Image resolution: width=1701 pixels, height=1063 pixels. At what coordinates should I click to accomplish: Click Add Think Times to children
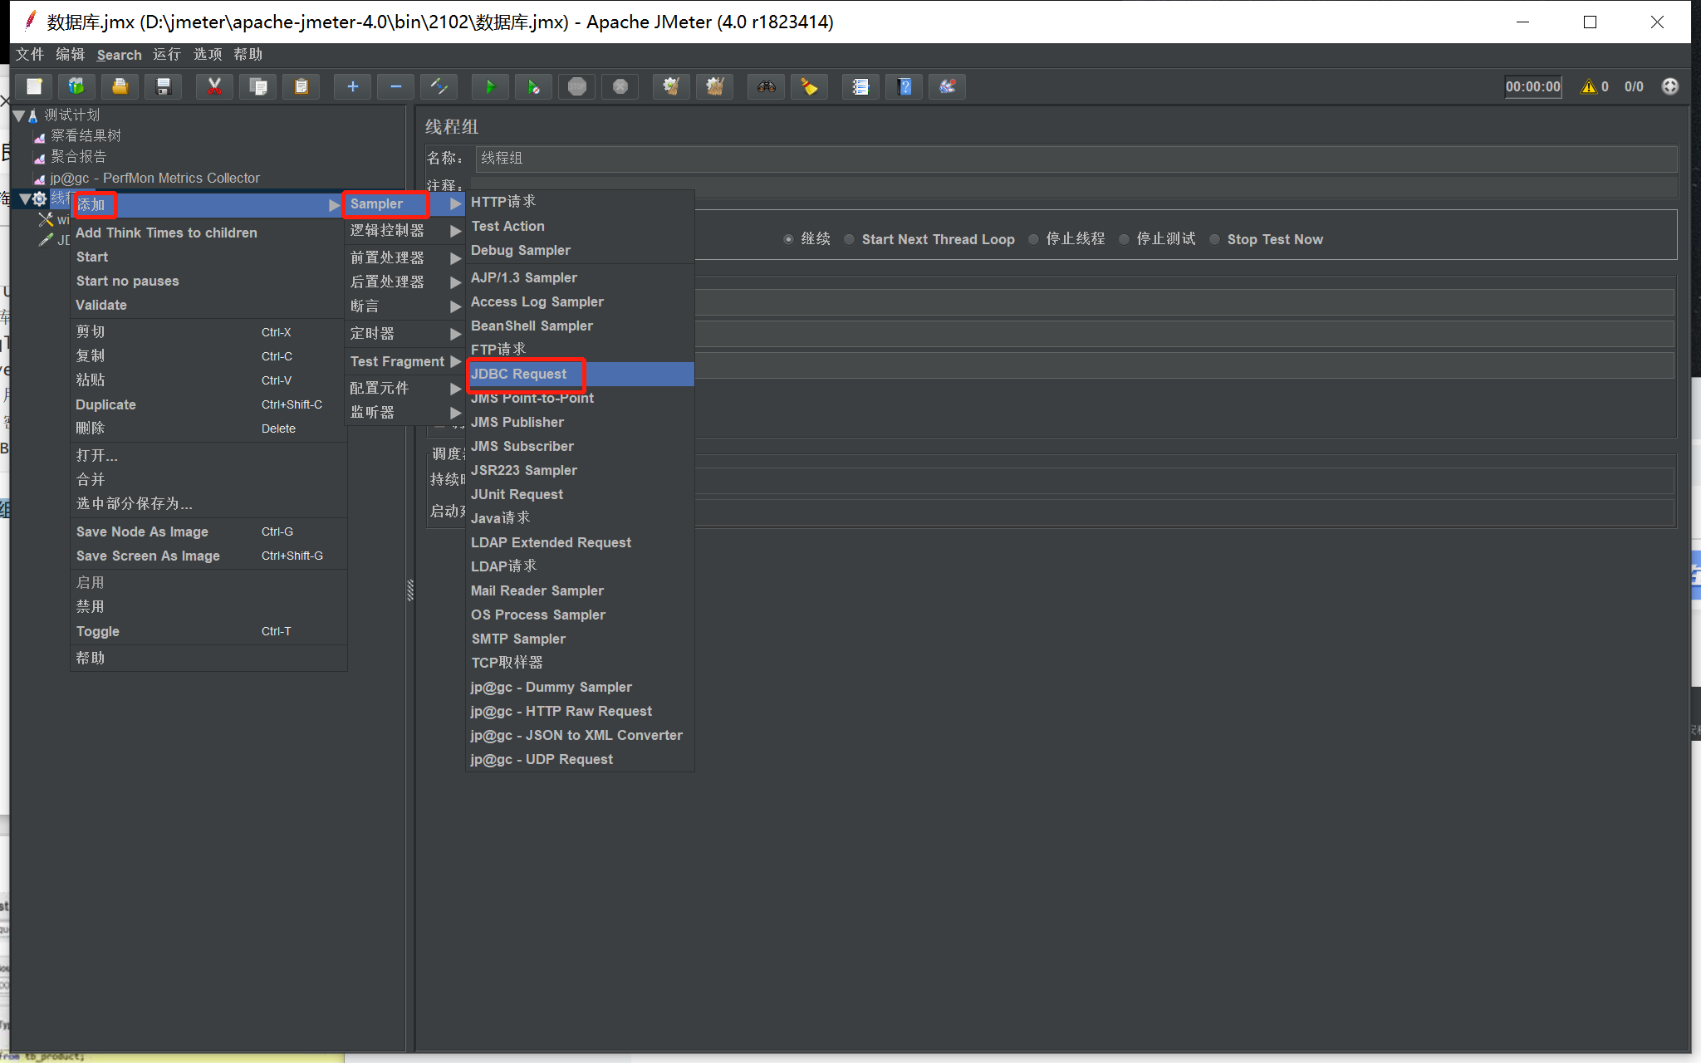pyautogui.click(x=166, y=233)
